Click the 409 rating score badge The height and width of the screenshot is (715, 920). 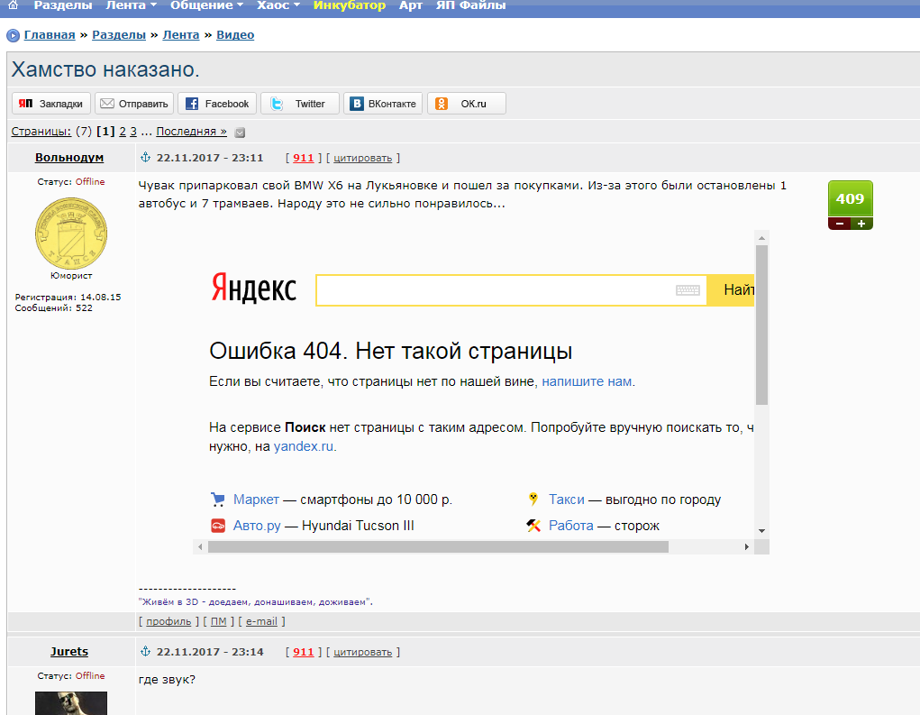pyautogui.click(x=851, y=199)
